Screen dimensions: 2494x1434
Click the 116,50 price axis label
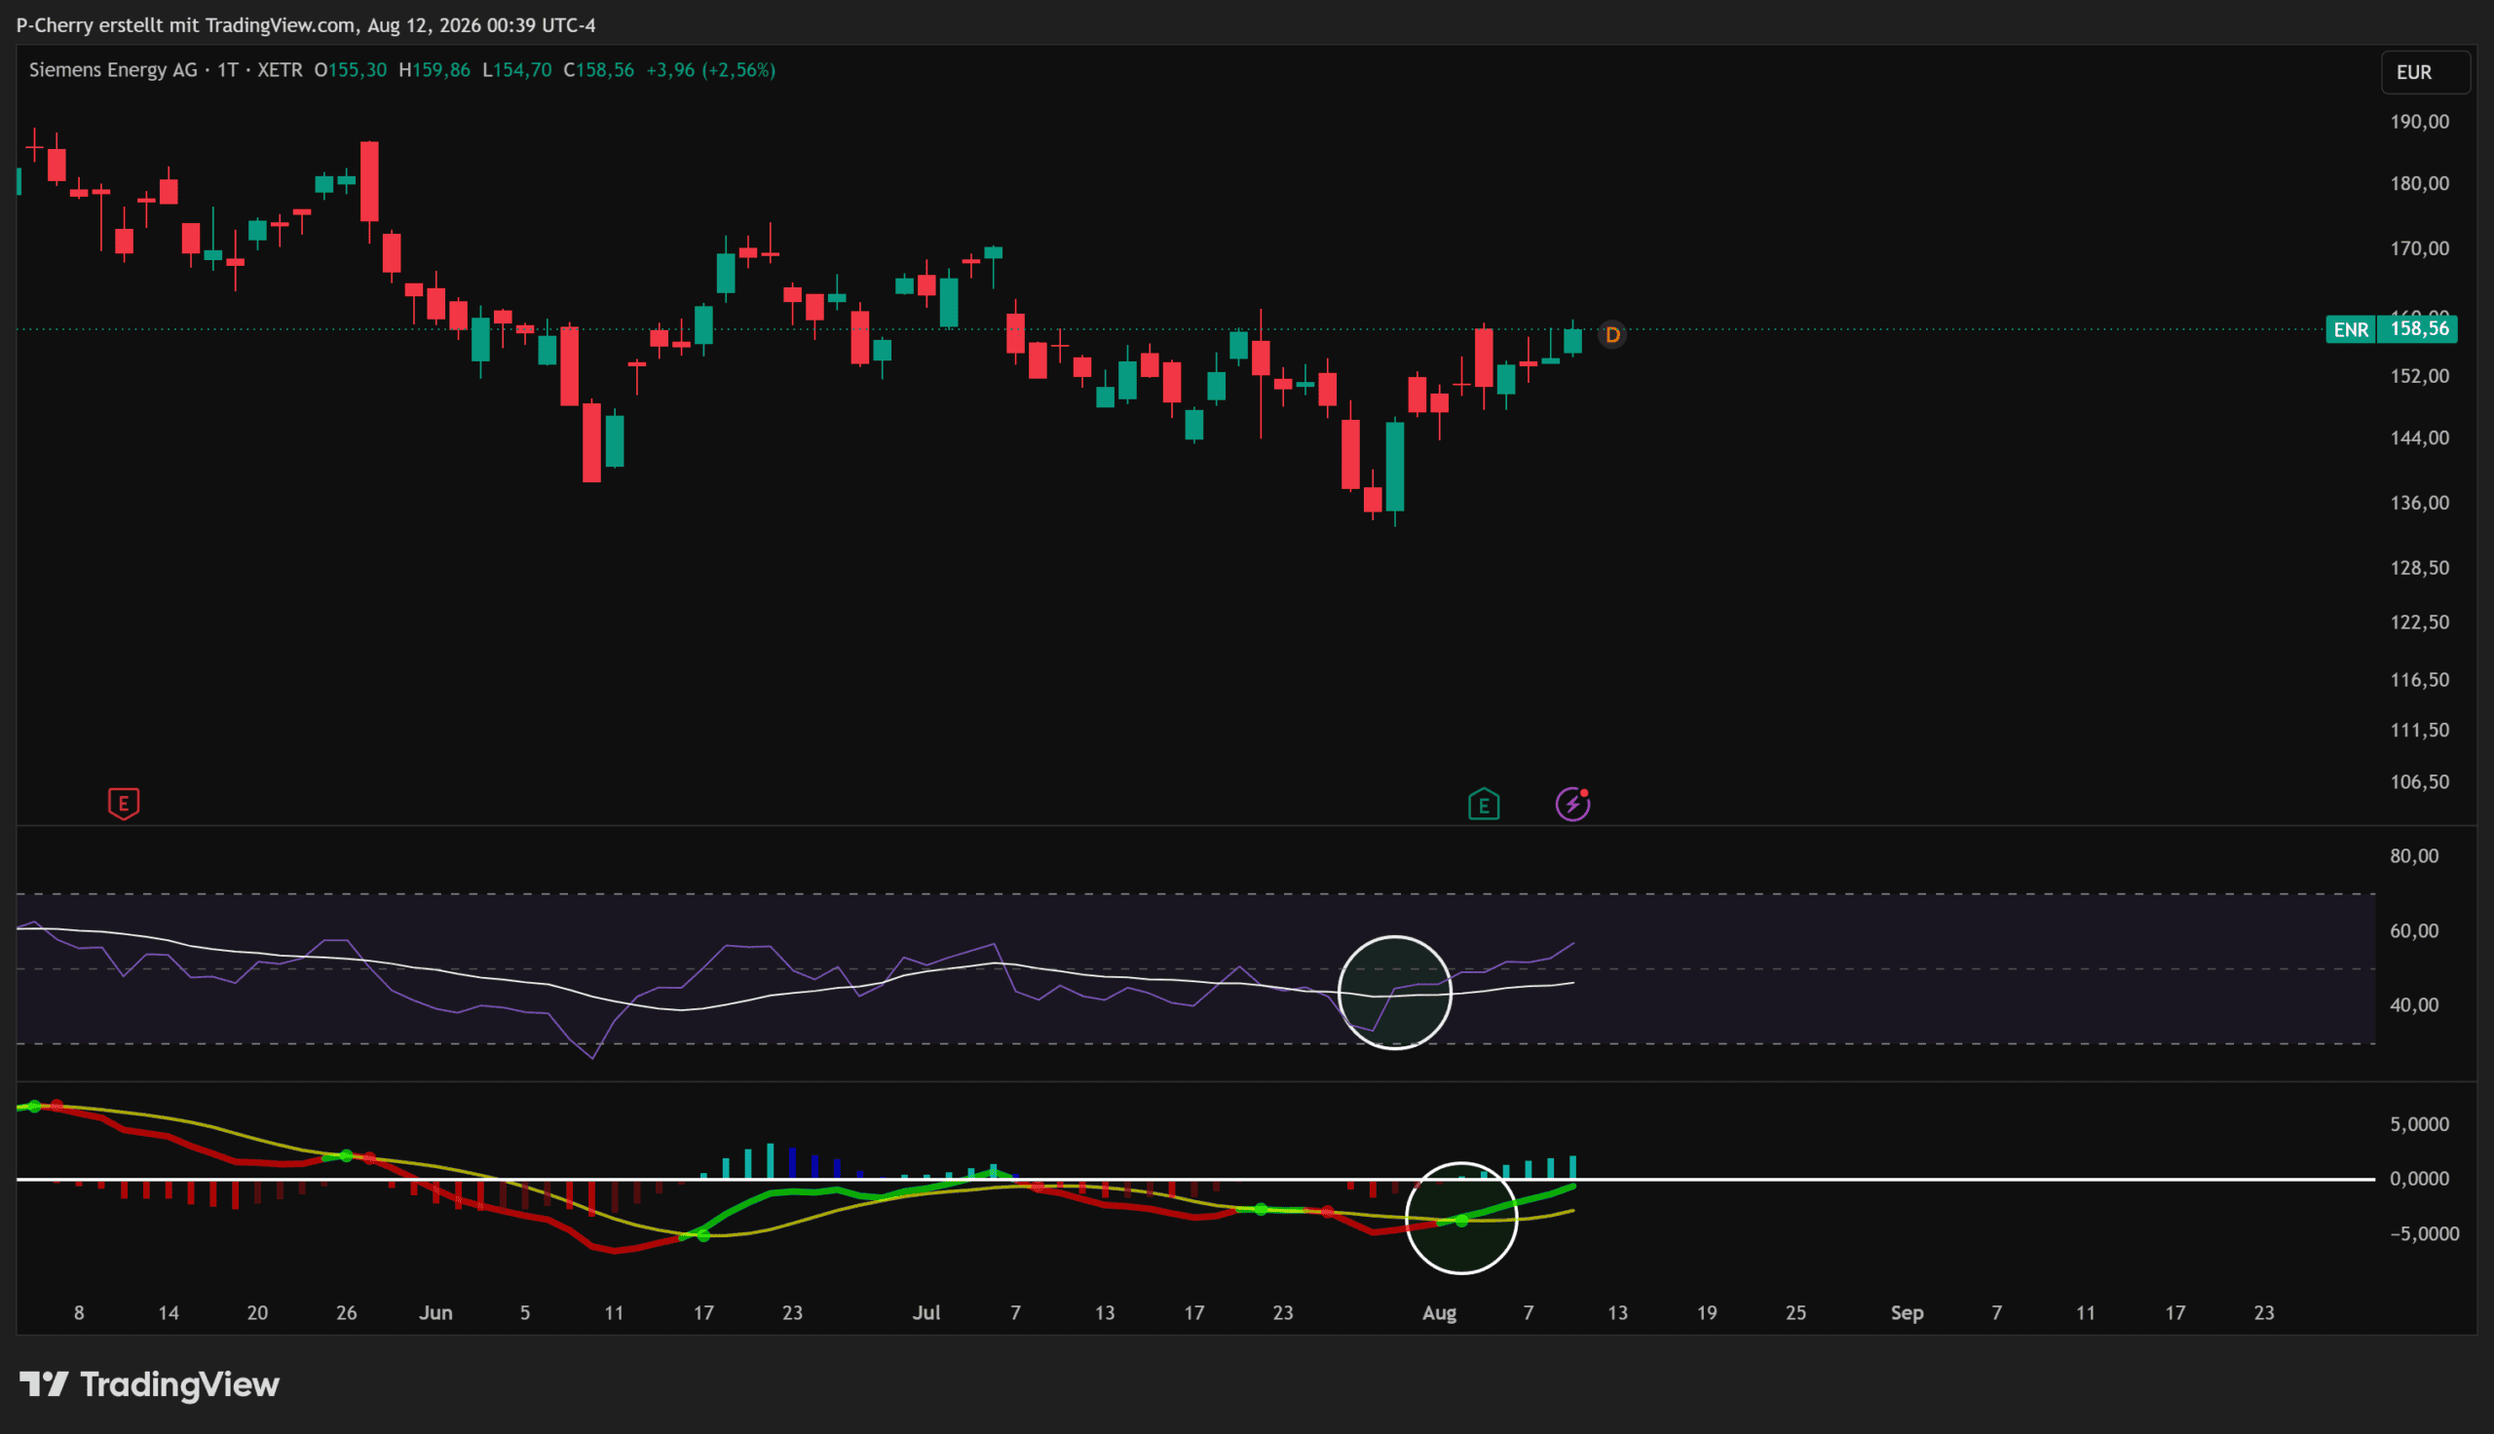coord(2419,680)
